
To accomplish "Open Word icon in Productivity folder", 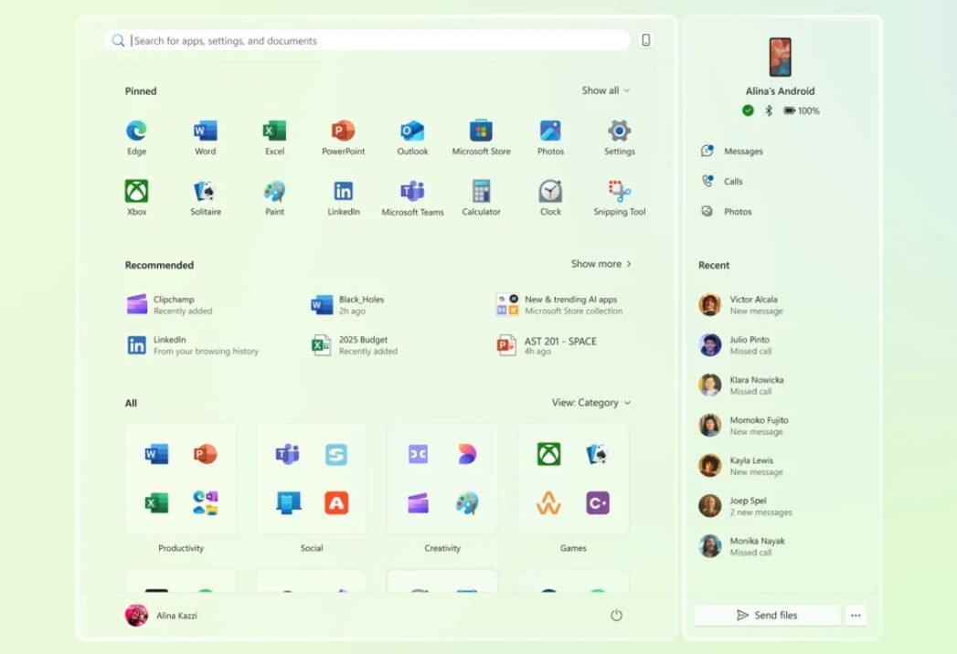I will tap(156, 454).
